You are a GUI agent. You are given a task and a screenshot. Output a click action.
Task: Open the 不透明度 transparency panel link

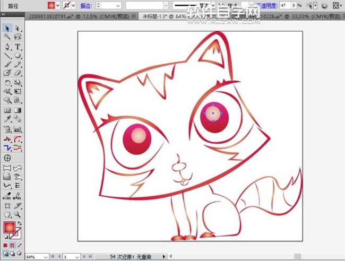[267, 5]
